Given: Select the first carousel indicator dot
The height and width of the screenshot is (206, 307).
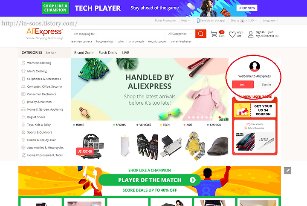Looking at the screenshot, I should pyautogui.click(x=189, y=117).
